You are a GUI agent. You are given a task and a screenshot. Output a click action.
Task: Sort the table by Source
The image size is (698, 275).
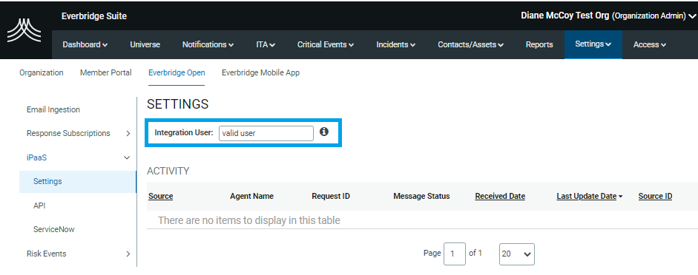point(161,196)
